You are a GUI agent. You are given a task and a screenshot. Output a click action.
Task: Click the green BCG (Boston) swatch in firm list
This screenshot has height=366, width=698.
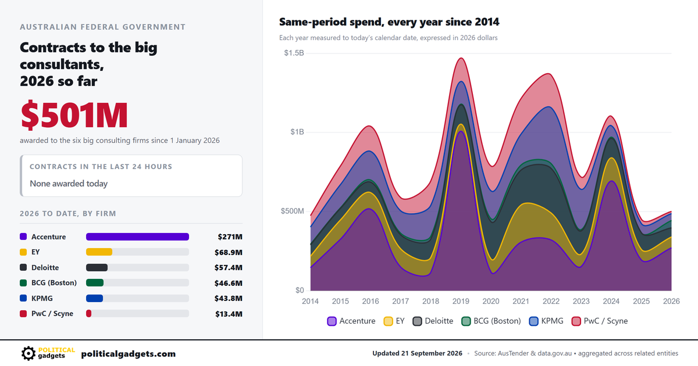(23, 283)
